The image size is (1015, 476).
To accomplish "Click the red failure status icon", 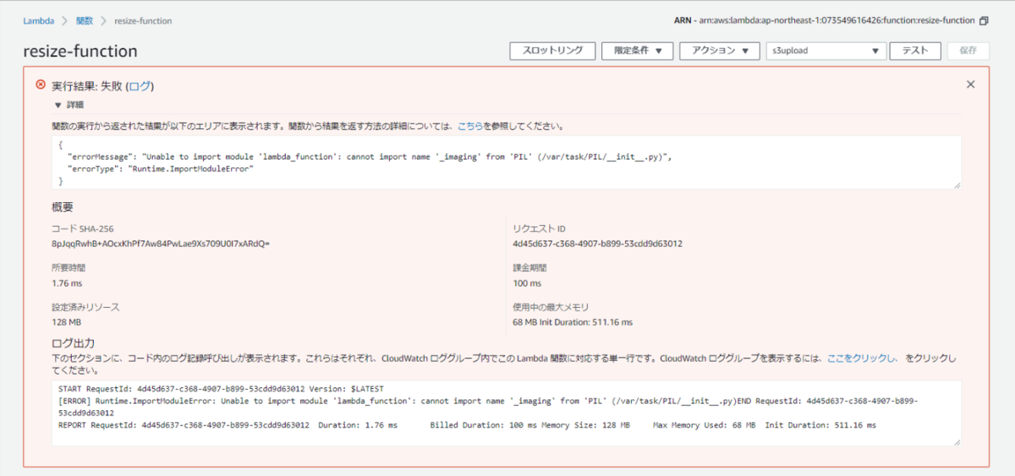I will pos(41,85).
